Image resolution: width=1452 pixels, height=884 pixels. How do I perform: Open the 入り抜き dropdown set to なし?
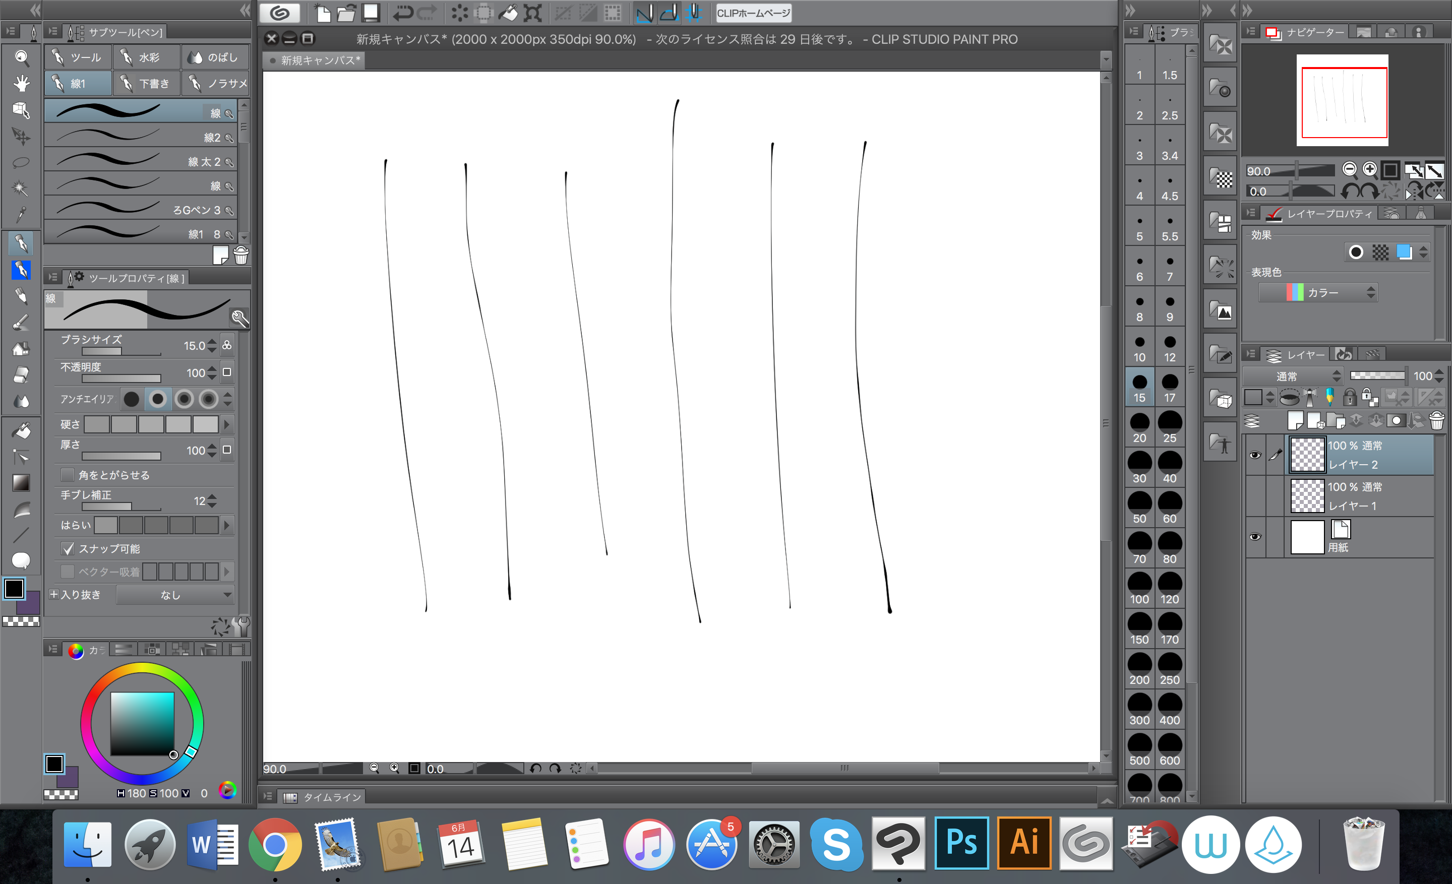175,595
